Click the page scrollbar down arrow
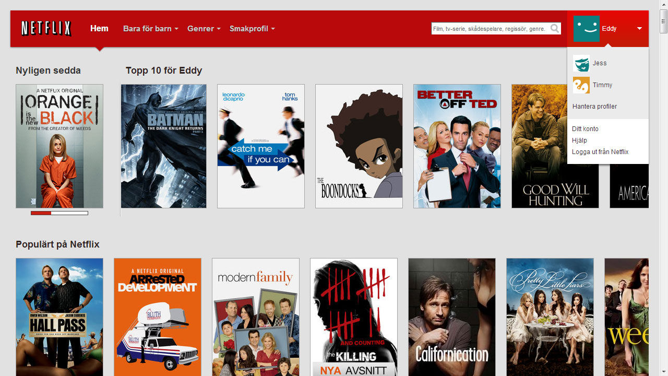The height and width of the screenshot is (376, 668). click(663, 372)
